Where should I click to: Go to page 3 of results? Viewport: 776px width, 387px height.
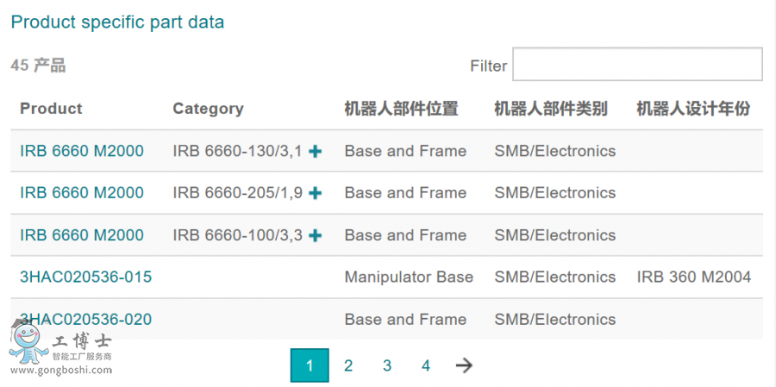coord(387,365)
